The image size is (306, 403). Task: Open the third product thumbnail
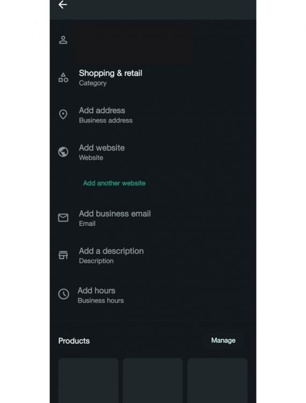(217, 380)
